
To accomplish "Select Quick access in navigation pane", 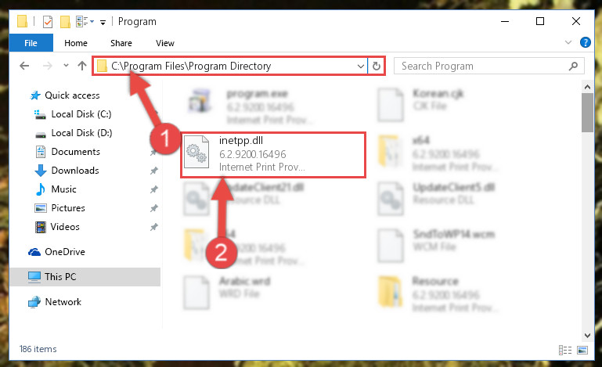I will click(72, 95).
